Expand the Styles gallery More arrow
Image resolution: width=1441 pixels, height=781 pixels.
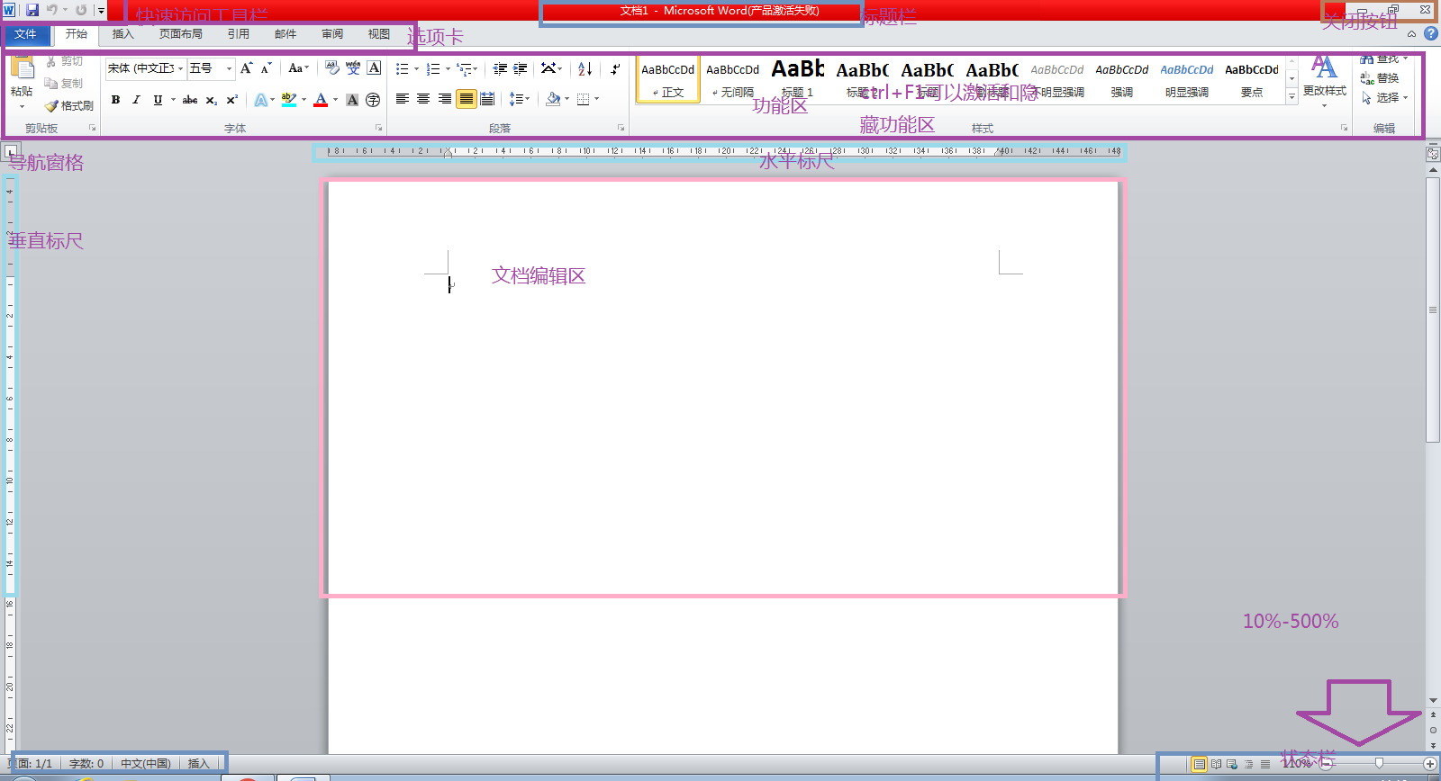tap(1291, 96)
